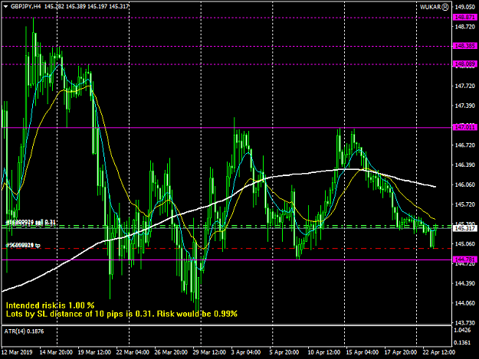Click the 14 Mar 20:00 time label

pyautogui.click(x=56, y=352)
